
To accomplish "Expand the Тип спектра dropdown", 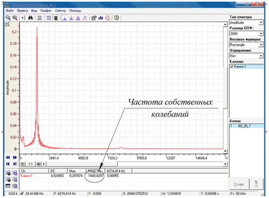I will [261, 23].
